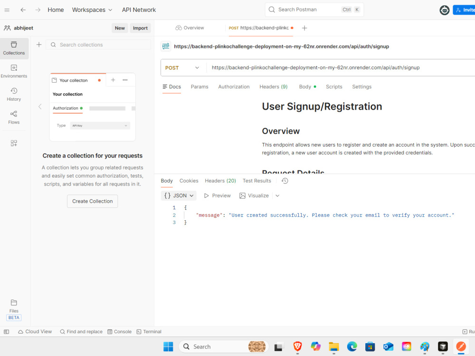Click the Invite button
The height and width of the screenshot is (356, 475).
coord(464,10)
